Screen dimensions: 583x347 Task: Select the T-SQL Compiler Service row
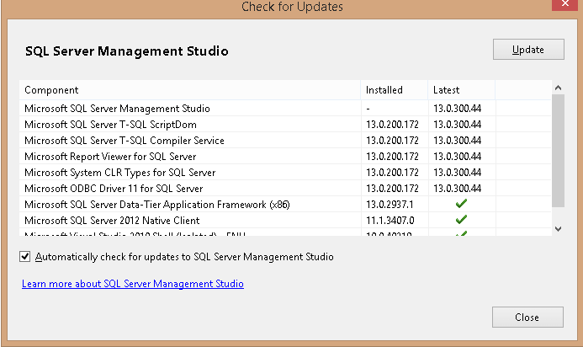click(x=285, y=141)
